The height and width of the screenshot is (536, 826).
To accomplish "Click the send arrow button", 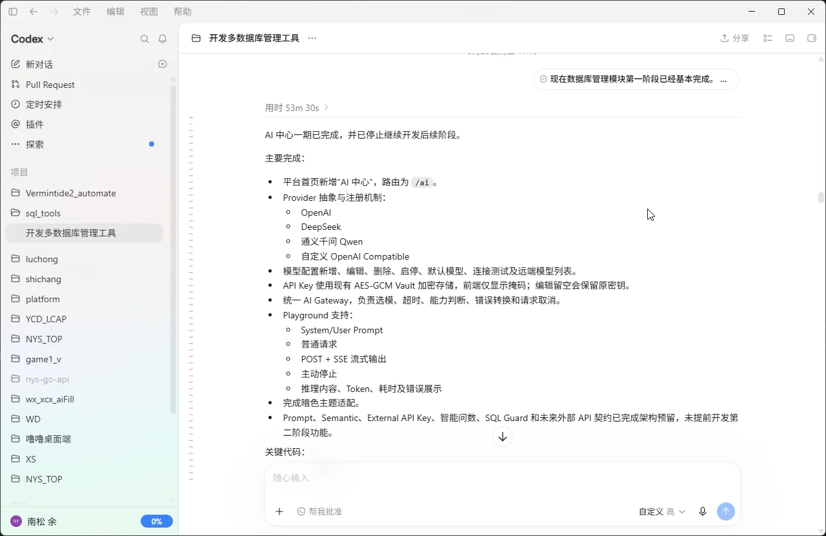I will point(726,511).
